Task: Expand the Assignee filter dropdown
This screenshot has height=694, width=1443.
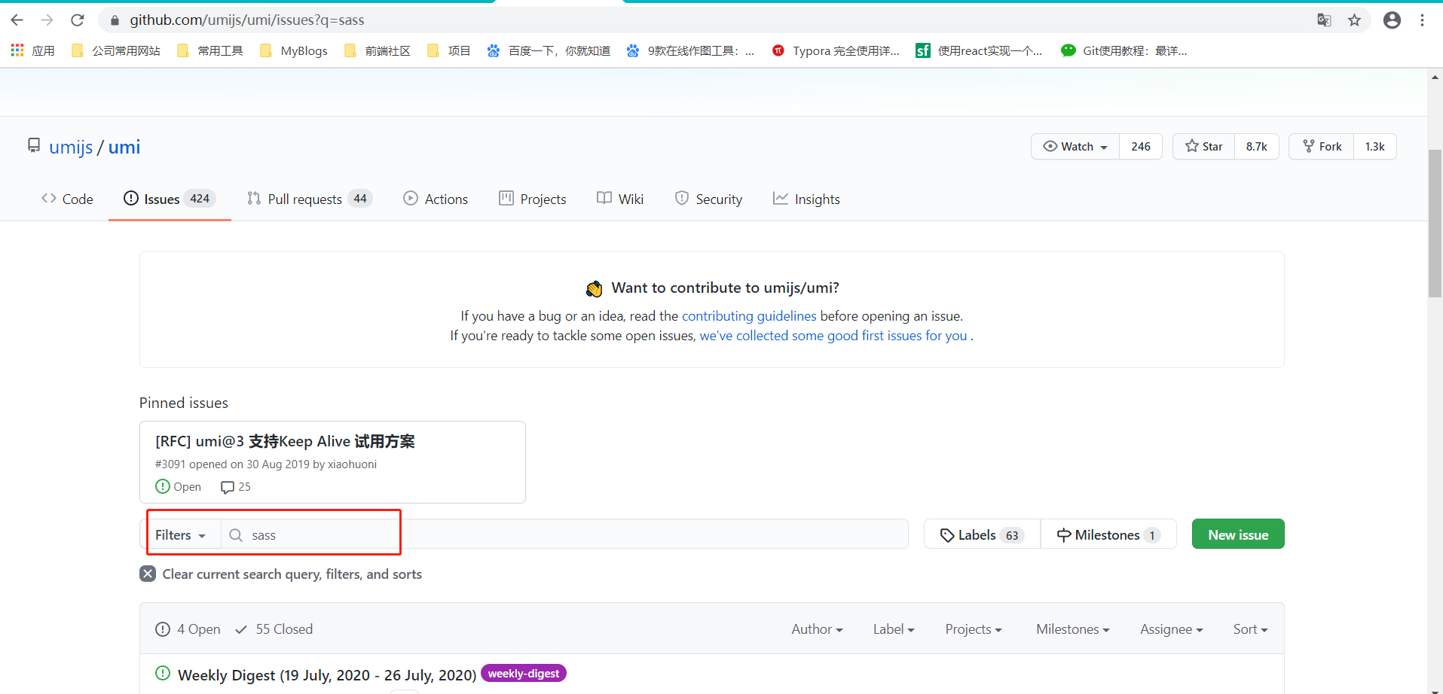Action: click(x=1171, y=629)
